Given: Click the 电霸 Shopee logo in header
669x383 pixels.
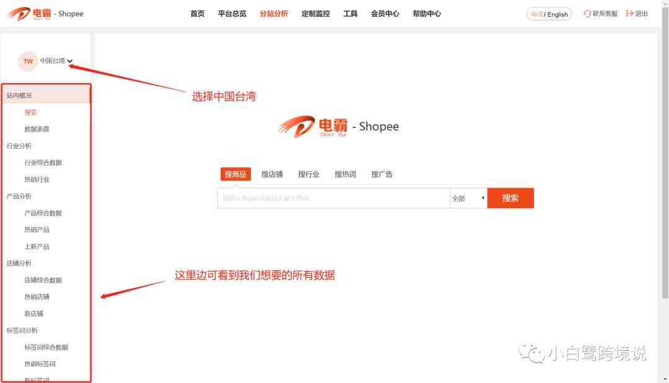Looking at the screenshot, I should 46,14.
